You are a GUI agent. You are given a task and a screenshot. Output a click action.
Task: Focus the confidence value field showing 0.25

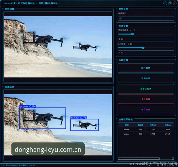(x=146, y=39)
